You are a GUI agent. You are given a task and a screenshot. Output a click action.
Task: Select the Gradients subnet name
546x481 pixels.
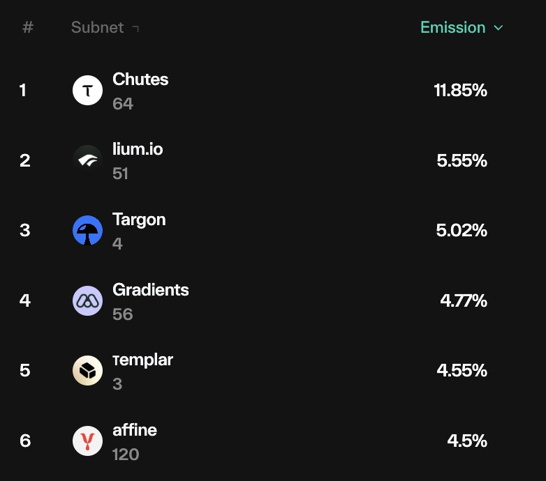coord(150,289)
